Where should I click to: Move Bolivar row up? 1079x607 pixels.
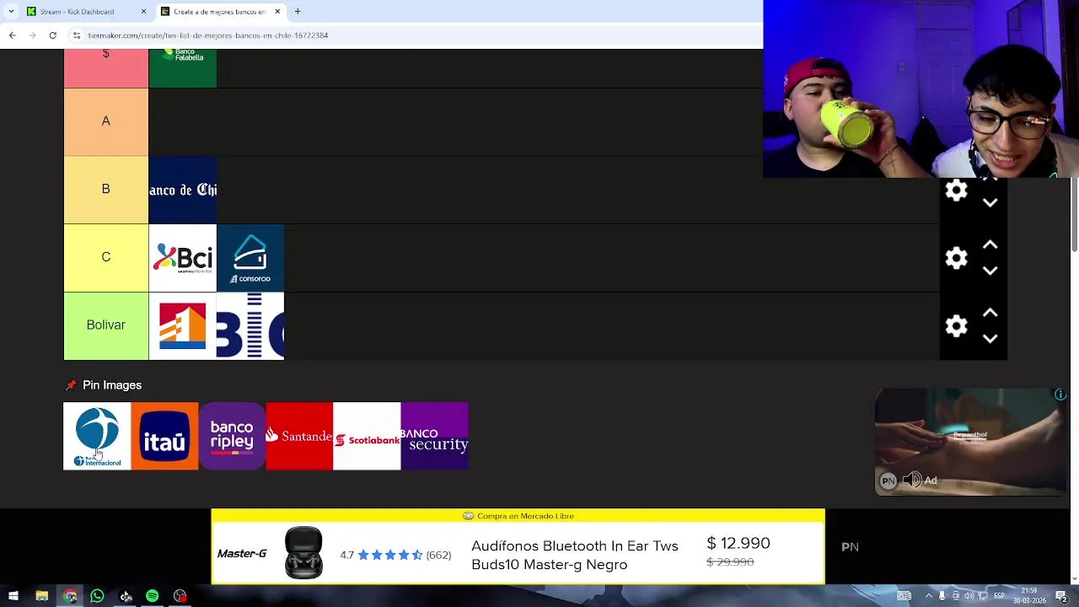pos(990,313)
